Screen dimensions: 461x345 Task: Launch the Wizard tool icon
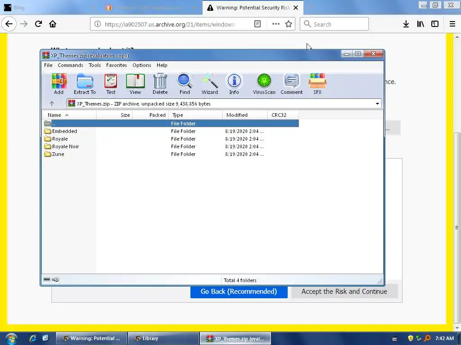click(x=210, y=84)
